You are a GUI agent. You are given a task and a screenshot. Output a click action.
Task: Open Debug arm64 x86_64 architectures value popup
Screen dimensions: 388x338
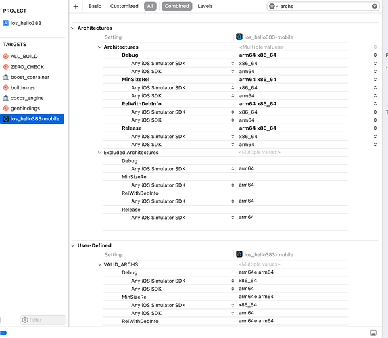tap(375, 55)
